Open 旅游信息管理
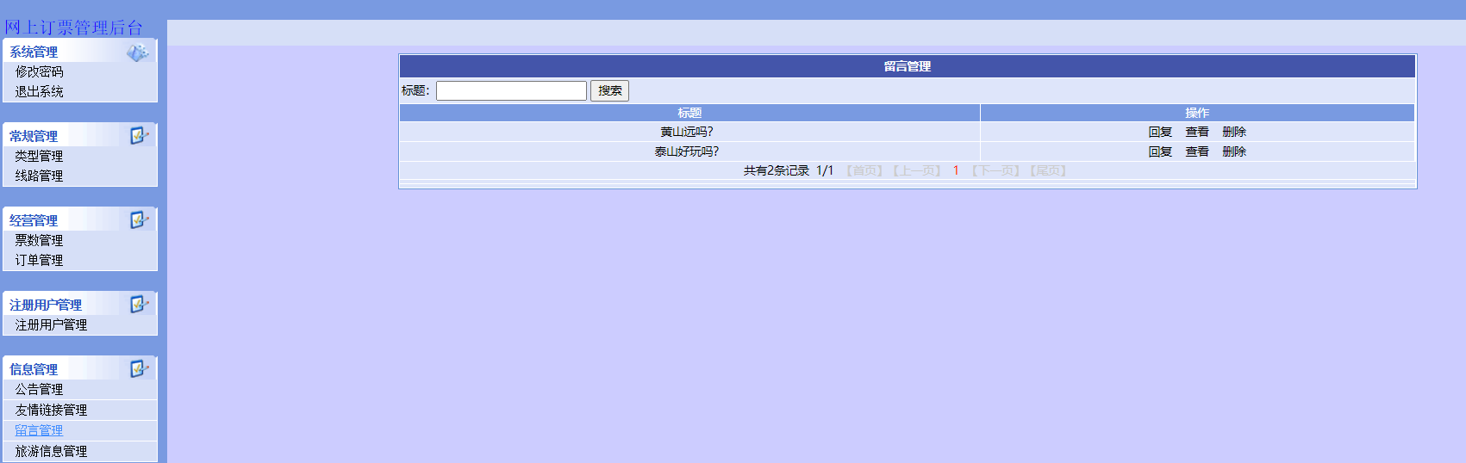 coord(51,451)
